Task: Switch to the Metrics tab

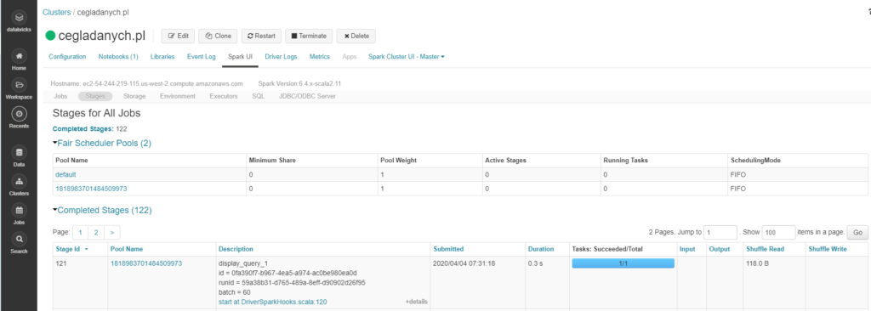Action: coord(320,57)
